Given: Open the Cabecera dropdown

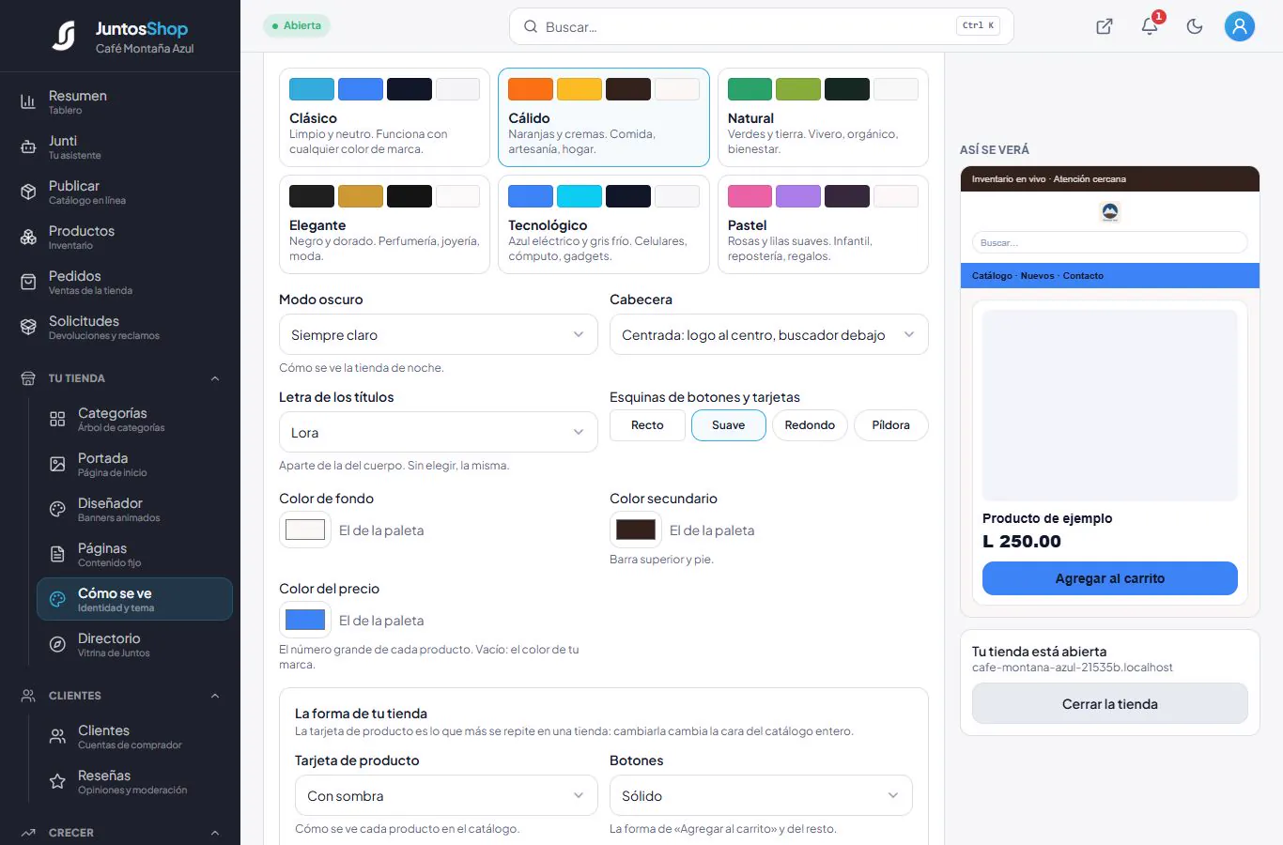Looking at the screenshot, I should click(x=769, y=334).
